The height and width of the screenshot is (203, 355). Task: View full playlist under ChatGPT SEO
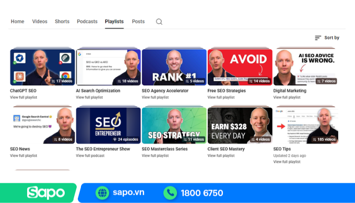point(23,97)
